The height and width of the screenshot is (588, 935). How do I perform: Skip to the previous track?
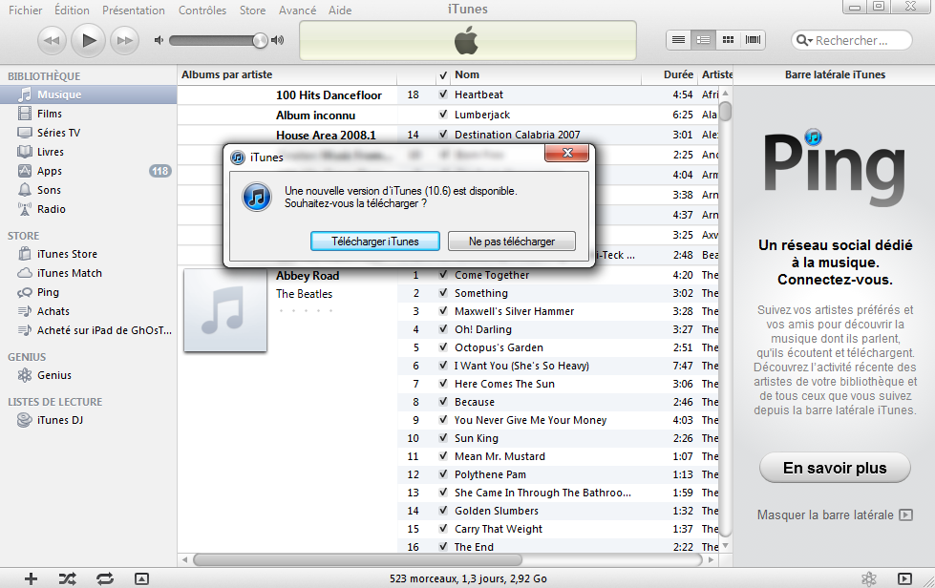click(52, 40)
